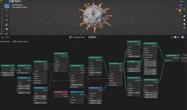Enable Clamp checkbox in Multiply Add node
This screenshot has height=110, width=187.
click(x=90, y=96)
